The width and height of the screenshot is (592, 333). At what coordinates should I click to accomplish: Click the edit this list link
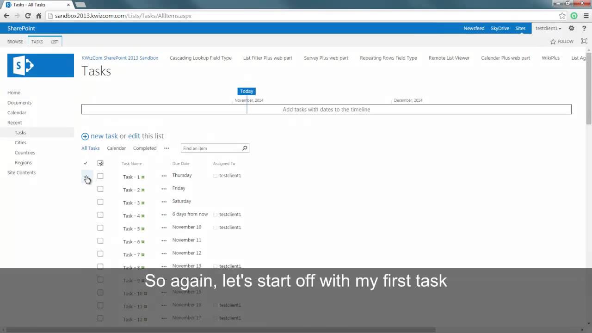click(134, 136)
